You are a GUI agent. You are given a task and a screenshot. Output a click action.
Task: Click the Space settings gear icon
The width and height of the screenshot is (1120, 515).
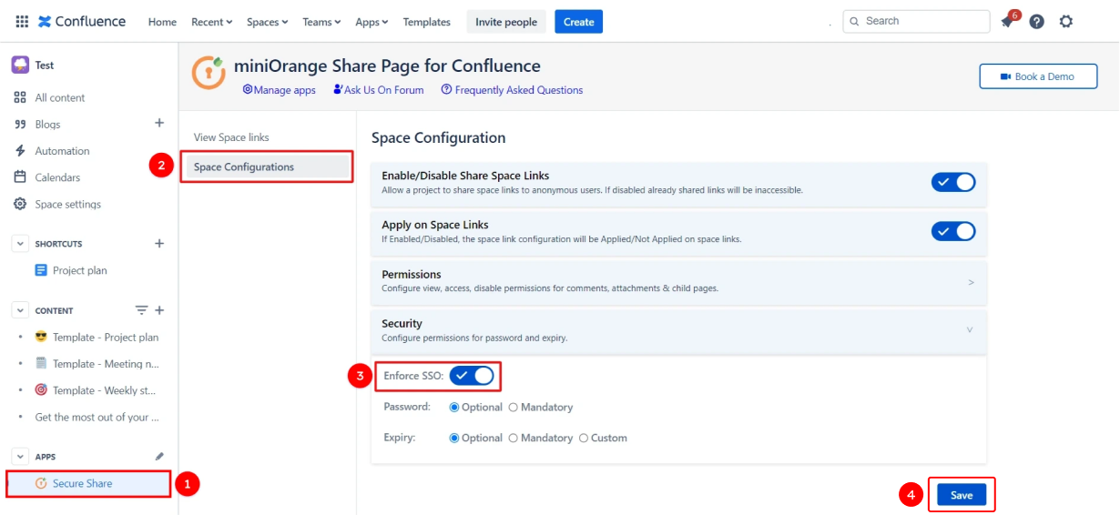point(20,204)
